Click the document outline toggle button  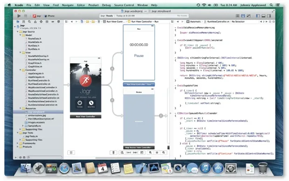coord(71,153)
